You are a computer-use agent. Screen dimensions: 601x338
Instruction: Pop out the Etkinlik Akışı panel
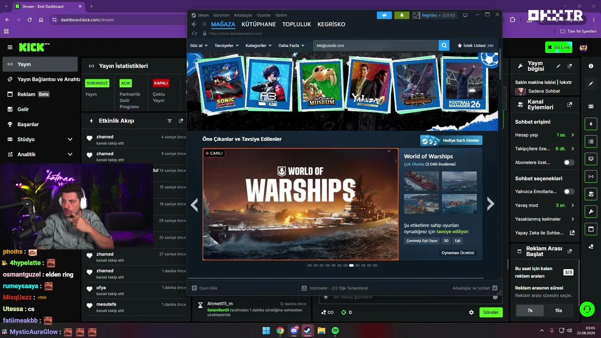coord(181,121)
